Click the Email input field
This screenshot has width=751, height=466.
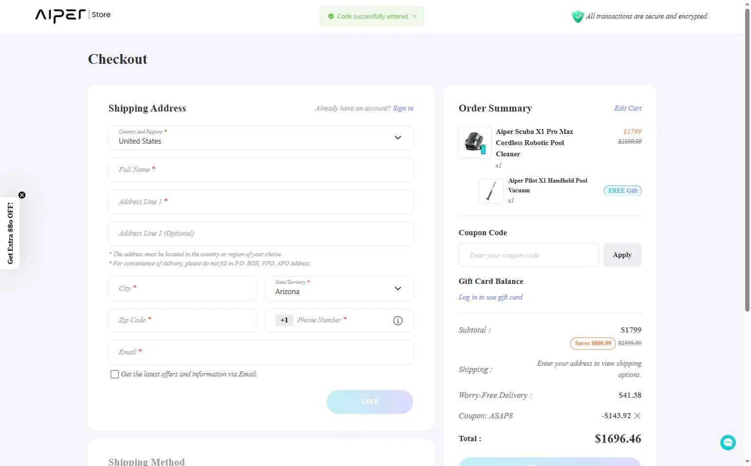coord(261,352)
